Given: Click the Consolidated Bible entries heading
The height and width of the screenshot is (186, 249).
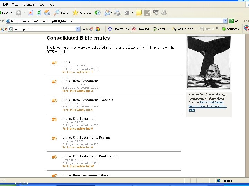Looking at the screenshot, I should click(78, 38).
